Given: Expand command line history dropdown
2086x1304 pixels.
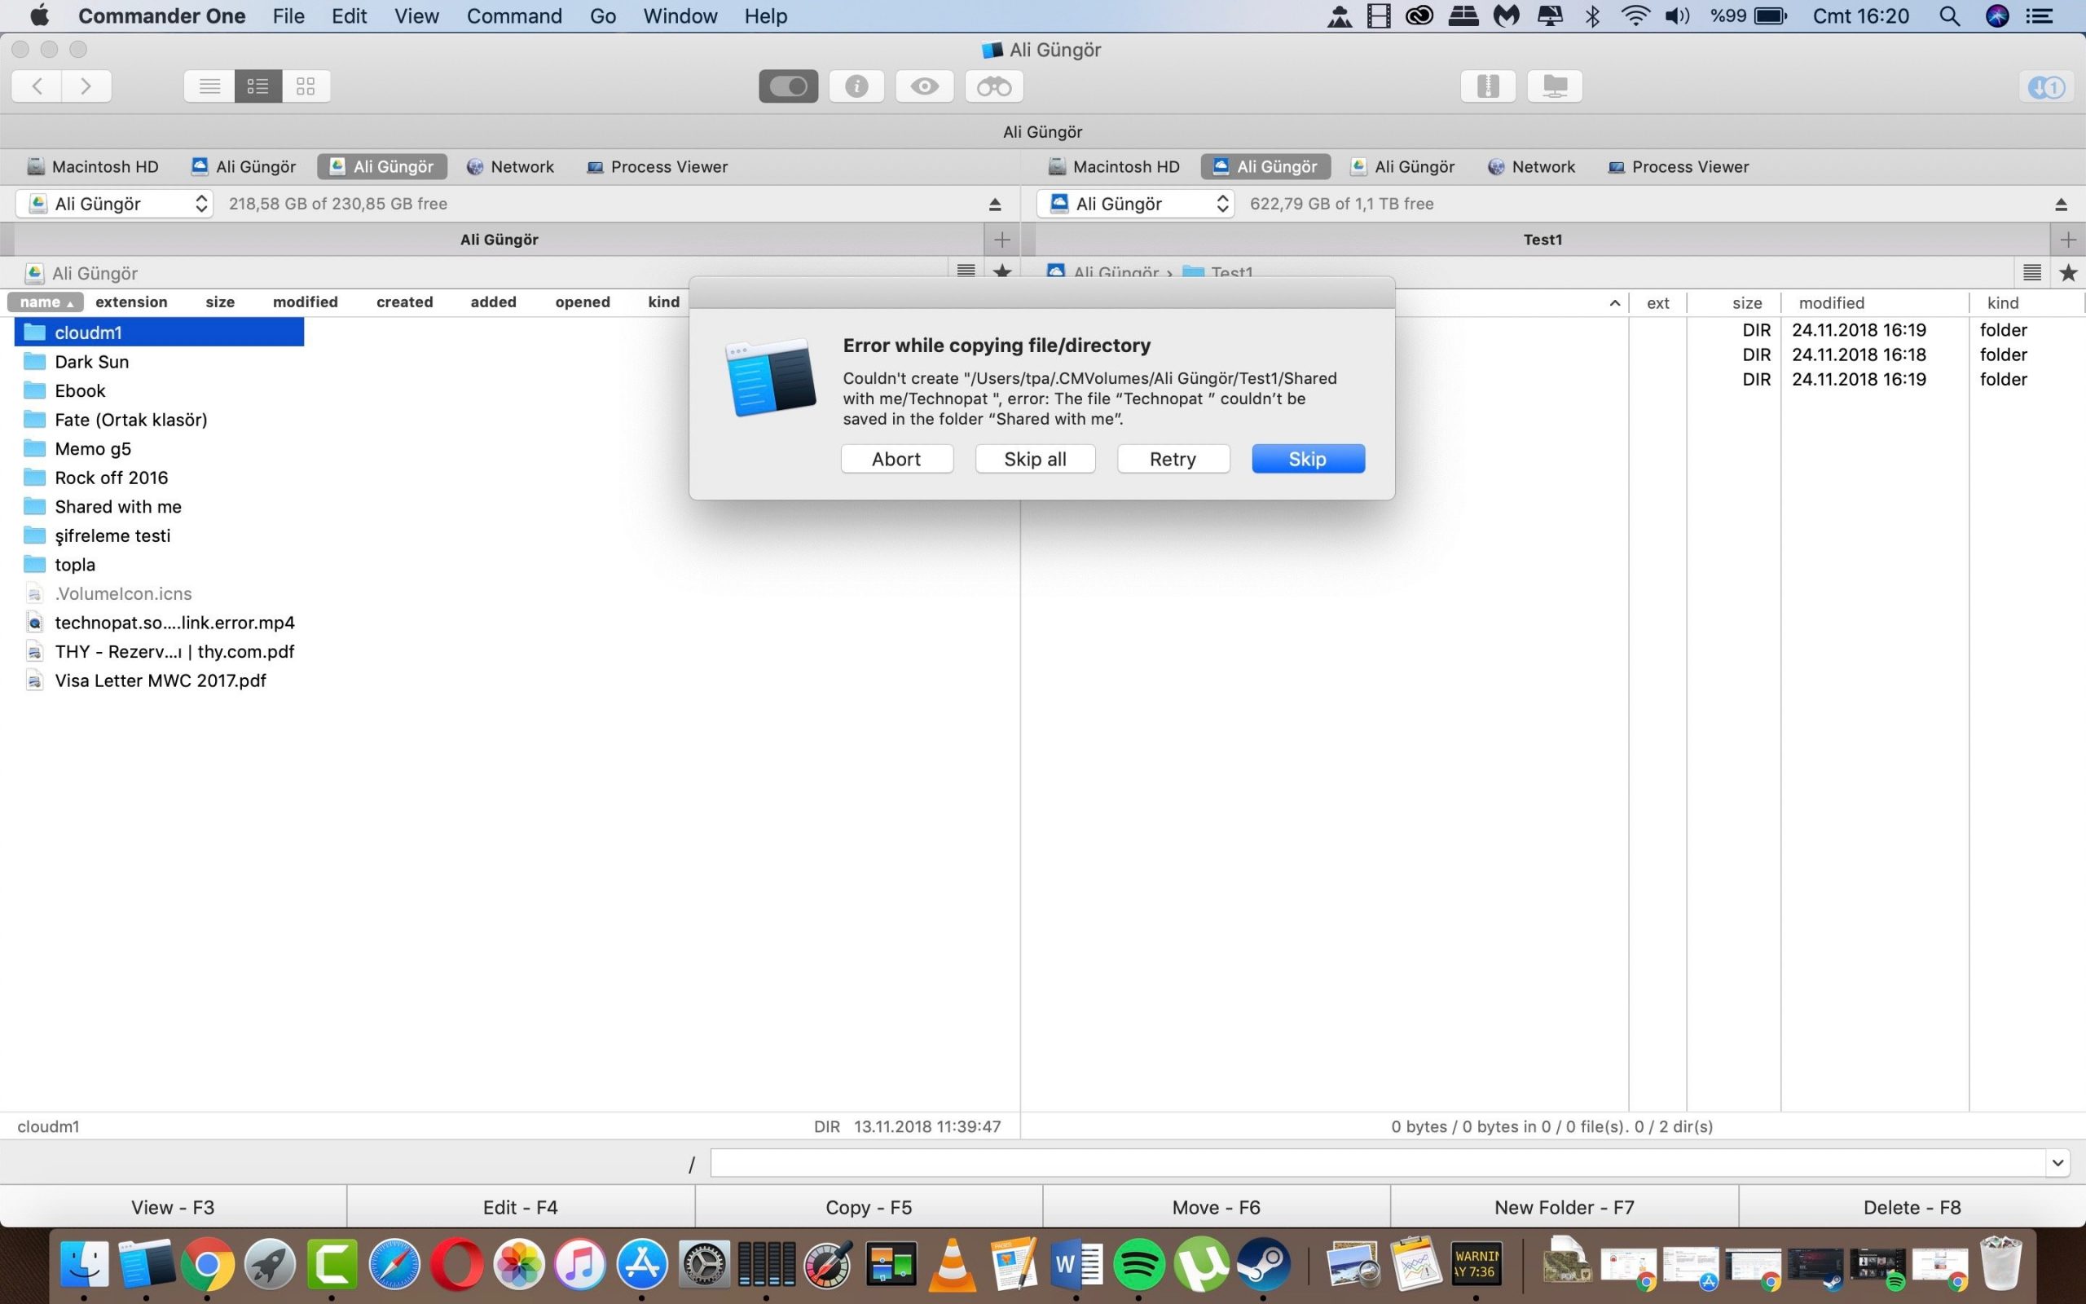Looking at the screenshot, I should 2057,1162.
